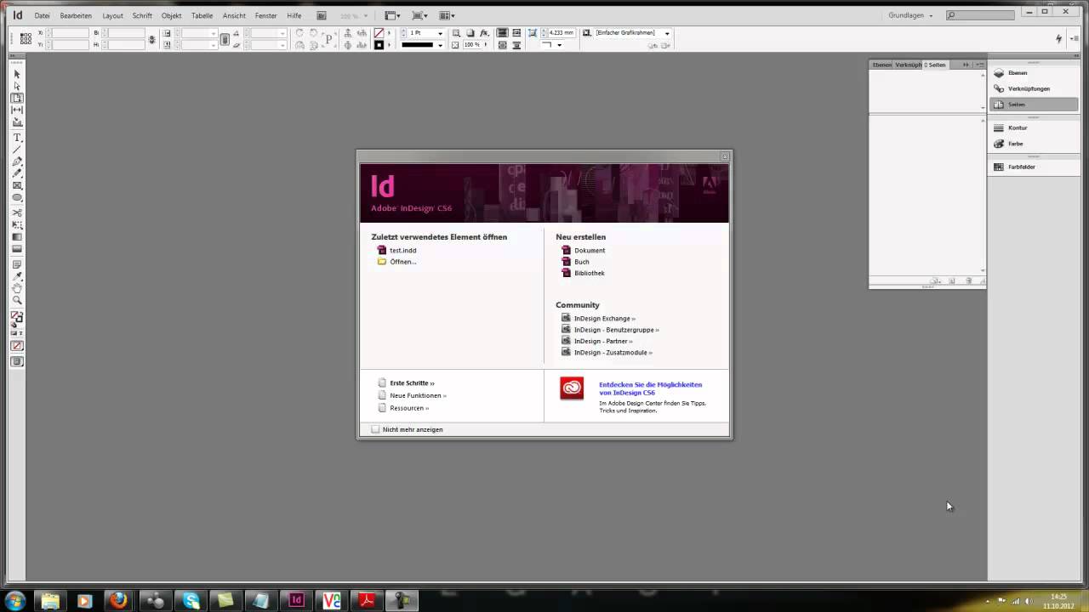Open the 'Einfacher Grafikrahmen' object style dropdown

click(667, 33)
